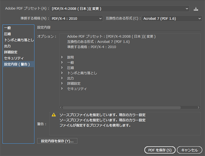
Task: Expand the トンボと裁ち落とし section in options
Action: tap(62, 73)
